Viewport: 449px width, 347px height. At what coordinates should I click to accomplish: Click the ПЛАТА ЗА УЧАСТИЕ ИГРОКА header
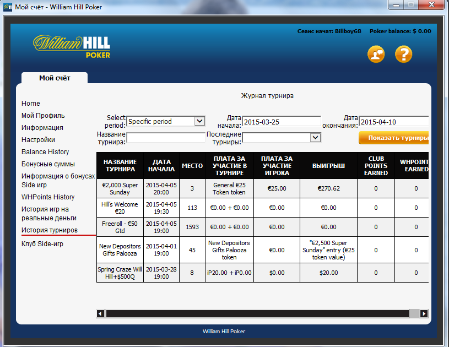(277, 165)
